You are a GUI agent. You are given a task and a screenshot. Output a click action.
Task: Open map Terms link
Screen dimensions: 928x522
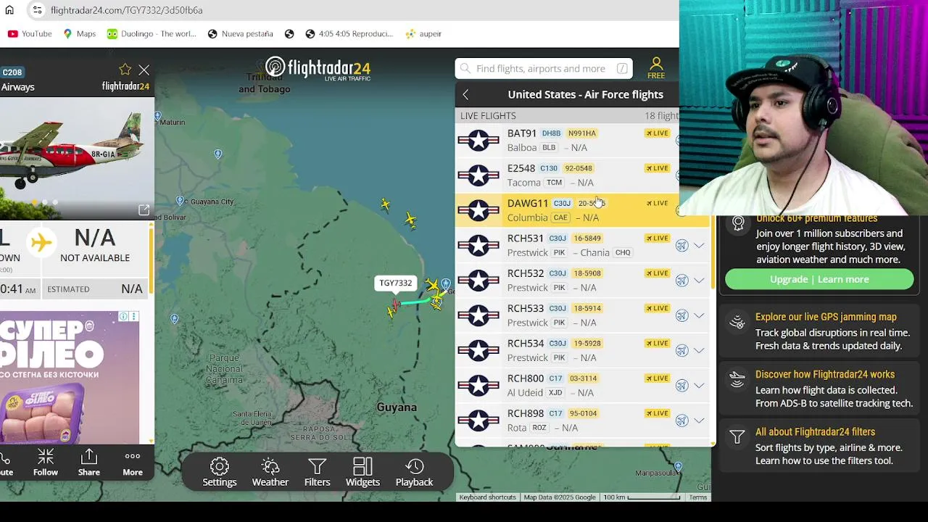click(698, 497)
